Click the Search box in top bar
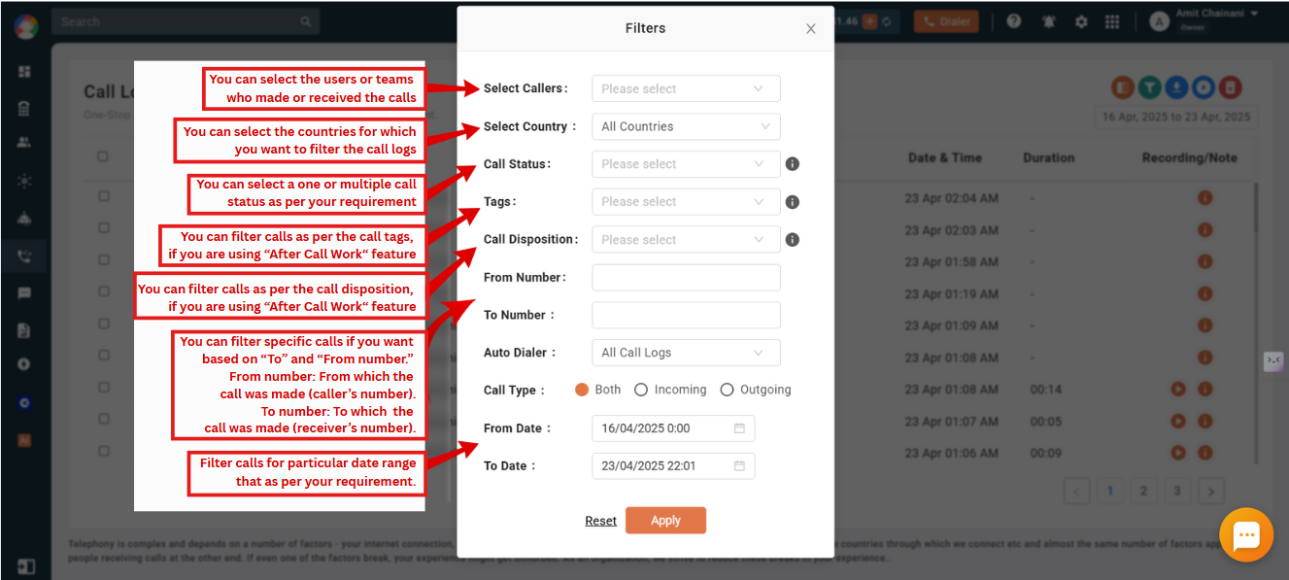 point(186,21)
